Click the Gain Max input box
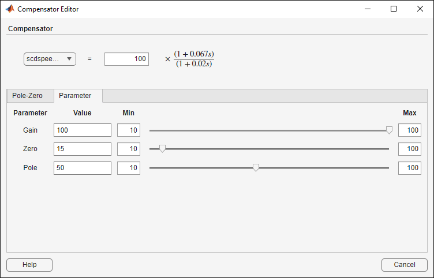 410,130
